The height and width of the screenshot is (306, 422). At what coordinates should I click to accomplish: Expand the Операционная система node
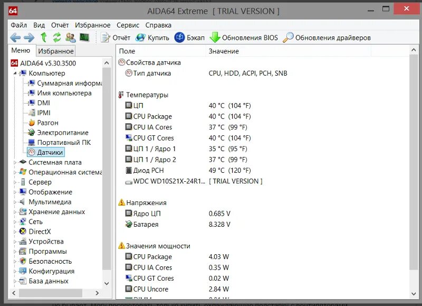15,172
